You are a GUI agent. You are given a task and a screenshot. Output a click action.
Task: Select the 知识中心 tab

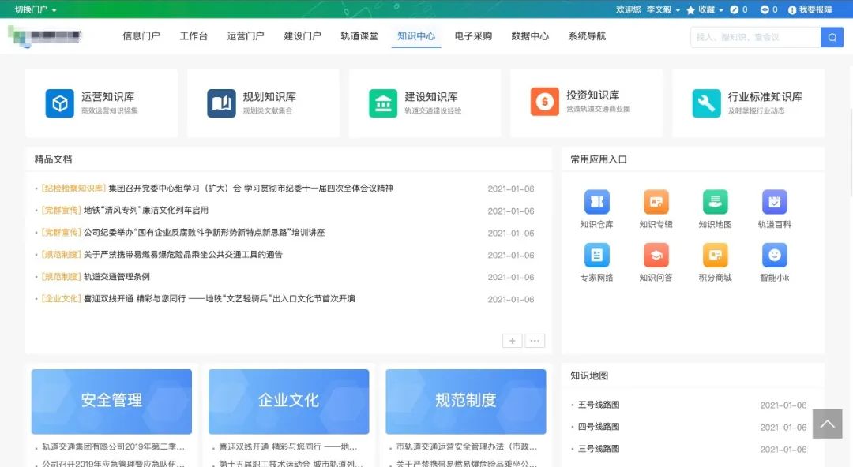[416, 35]
